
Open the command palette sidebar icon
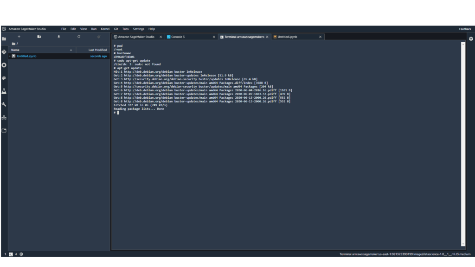4,78
